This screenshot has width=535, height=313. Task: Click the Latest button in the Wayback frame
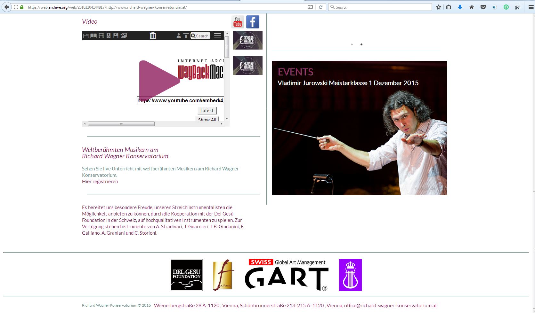(207, 111)
